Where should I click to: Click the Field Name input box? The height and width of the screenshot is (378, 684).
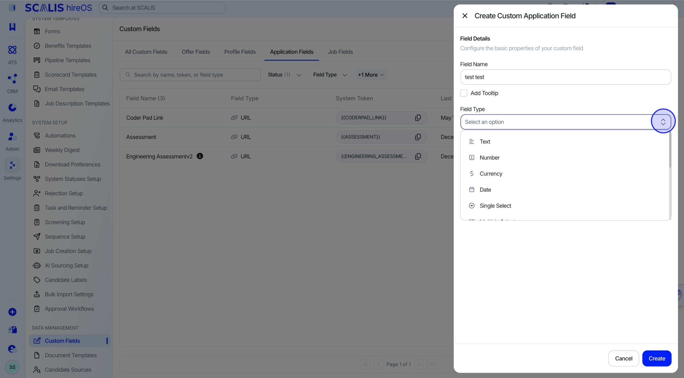565,77
